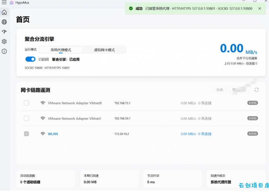Click VMnet1 0.00 MB/s connection stats
The image size is (269, 193).
tap(196, 119)
